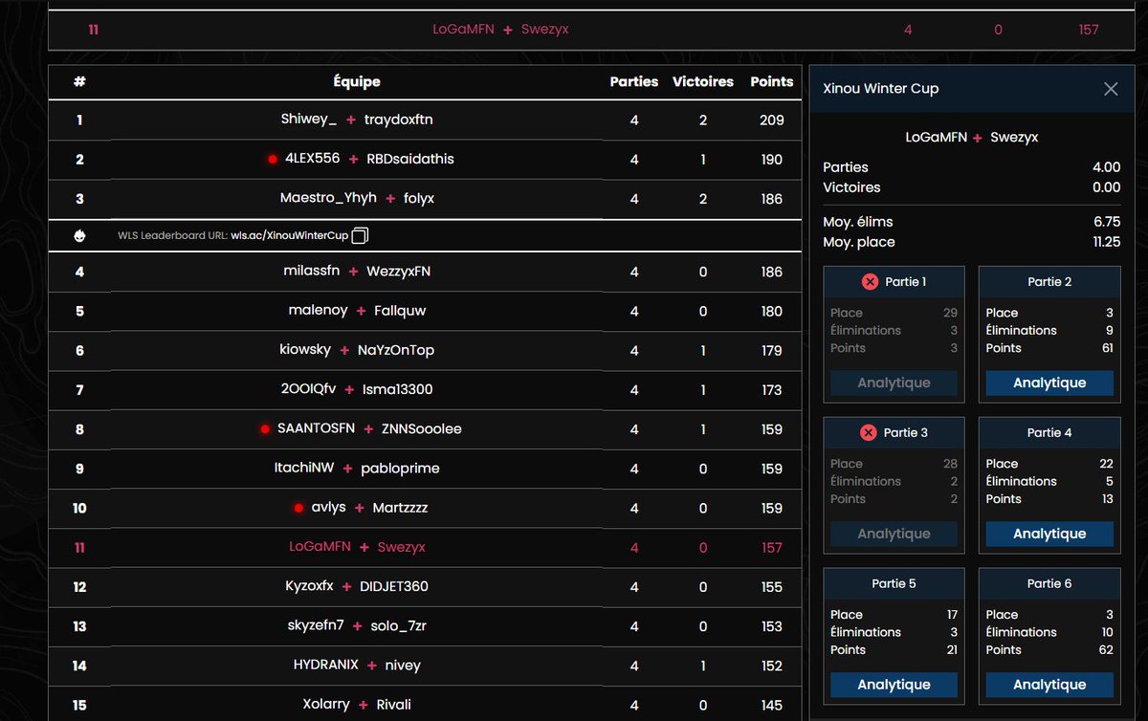Screen dimensions: 1148x721
Task: Click red X icon on Partie 3
Action: point(869,433)
